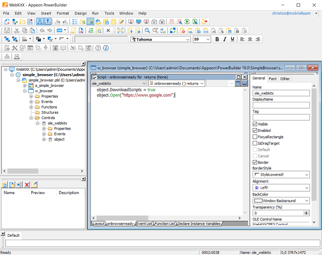322x255 pixels.
Task: Uncheck the Enabled checkbox
Action: tap(255, 130)
